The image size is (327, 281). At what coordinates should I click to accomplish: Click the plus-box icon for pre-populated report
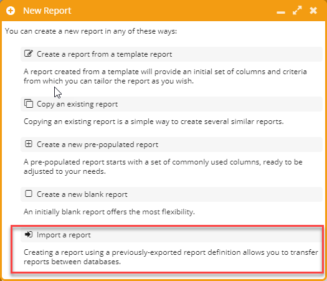[29, 144]
